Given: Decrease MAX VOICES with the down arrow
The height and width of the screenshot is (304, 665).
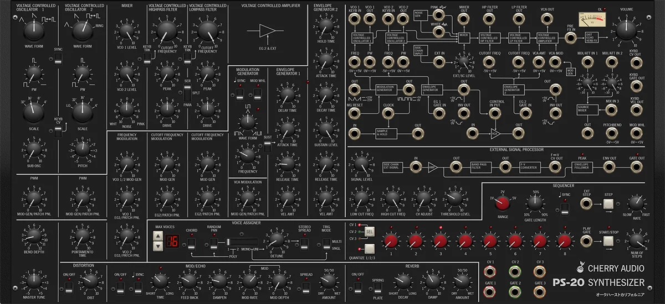Looking at the screenshot, I should pos(158,245).
